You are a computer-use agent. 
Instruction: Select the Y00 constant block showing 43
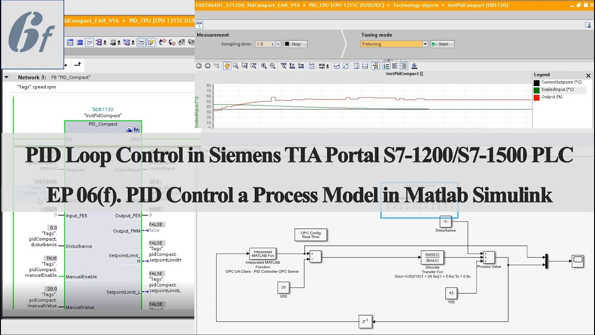point(451,293)
